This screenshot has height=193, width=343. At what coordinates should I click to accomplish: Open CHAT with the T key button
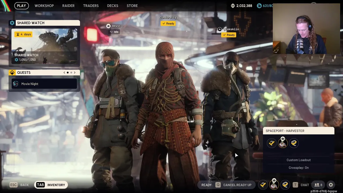point(301,185)
